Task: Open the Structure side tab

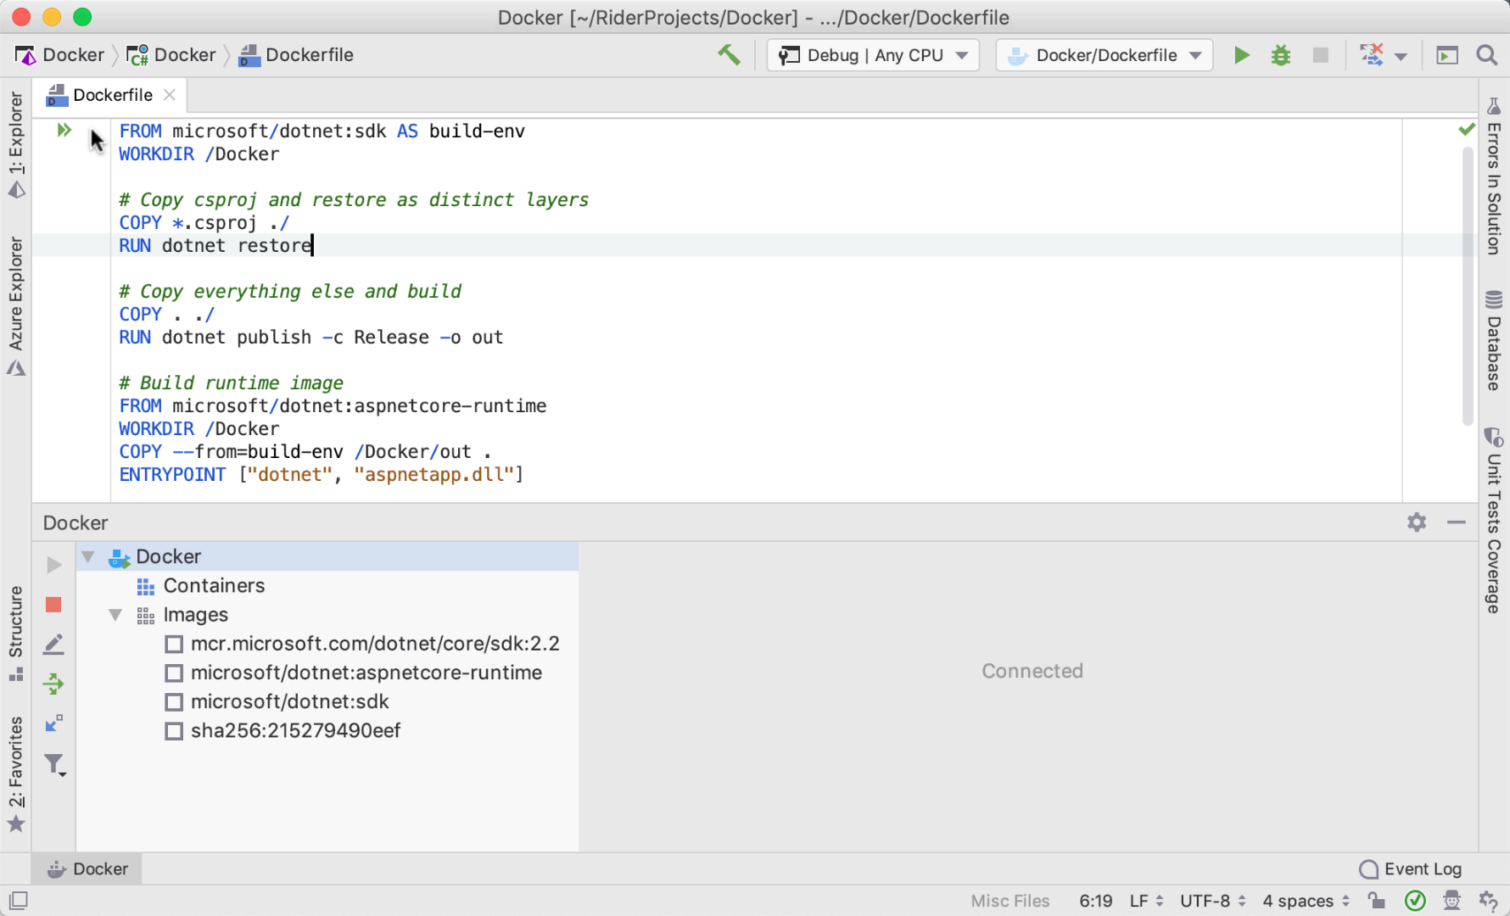Action: click(16, 633)
